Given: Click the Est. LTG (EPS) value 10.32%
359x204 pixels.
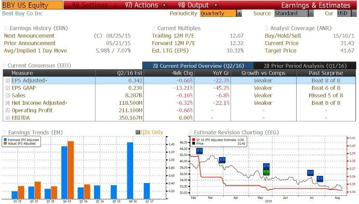Looking at the screenshot, I should [235, 51].
